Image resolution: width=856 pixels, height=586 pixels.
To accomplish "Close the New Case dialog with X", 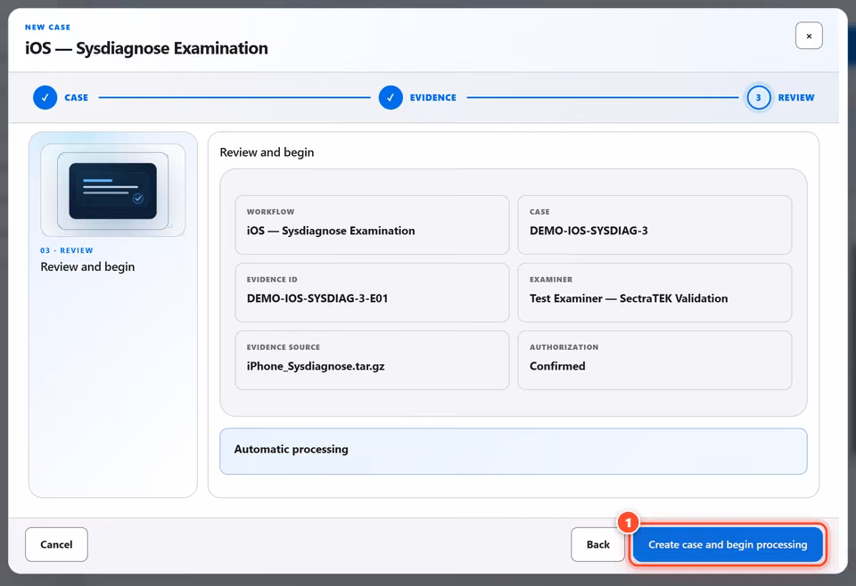I will click(x=809, y=36).
